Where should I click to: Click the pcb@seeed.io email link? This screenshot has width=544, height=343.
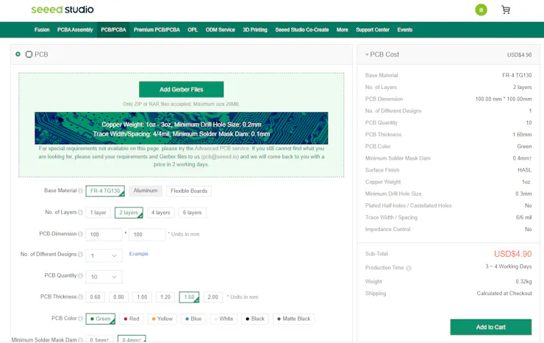[220, 157]
